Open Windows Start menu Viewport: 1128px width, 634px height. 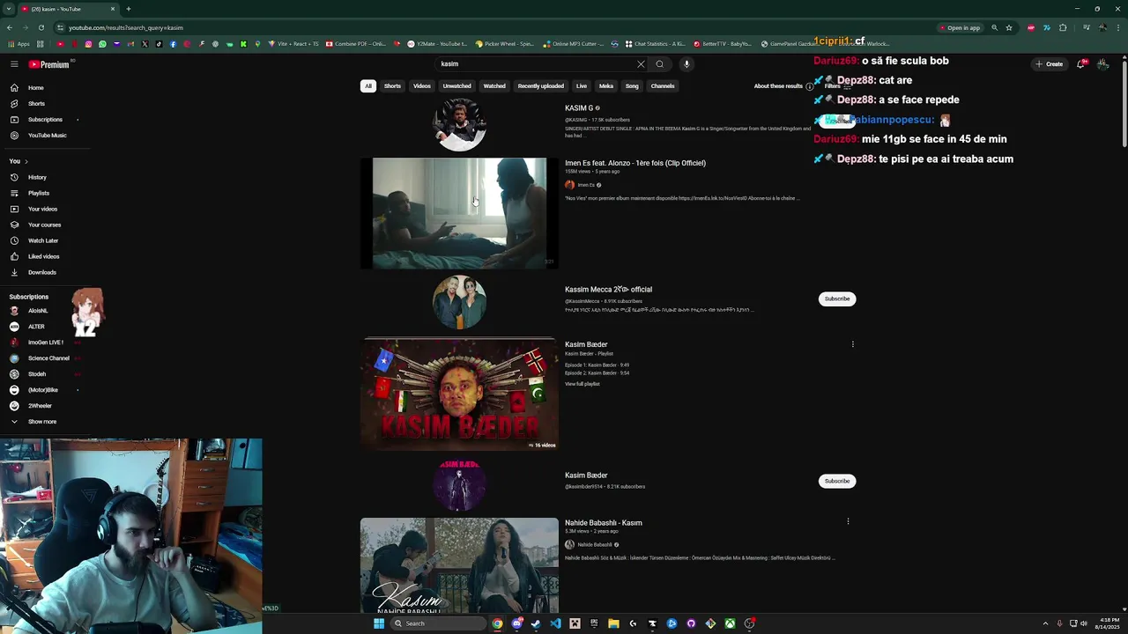click(379, 623)
